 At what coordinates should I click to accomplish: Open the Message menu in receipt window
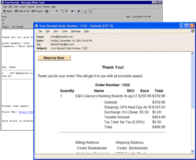tap(76, 31)
